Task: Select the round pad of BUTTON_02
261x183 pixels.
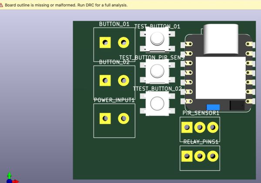Action: [x=124, y=80]
